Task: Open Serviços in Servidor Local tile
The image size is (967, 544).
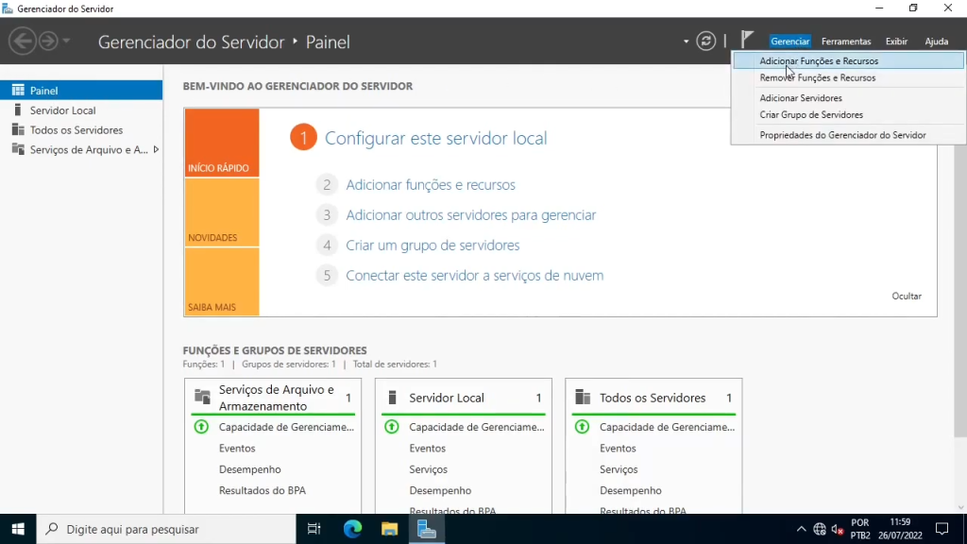Action: (429, 469)
